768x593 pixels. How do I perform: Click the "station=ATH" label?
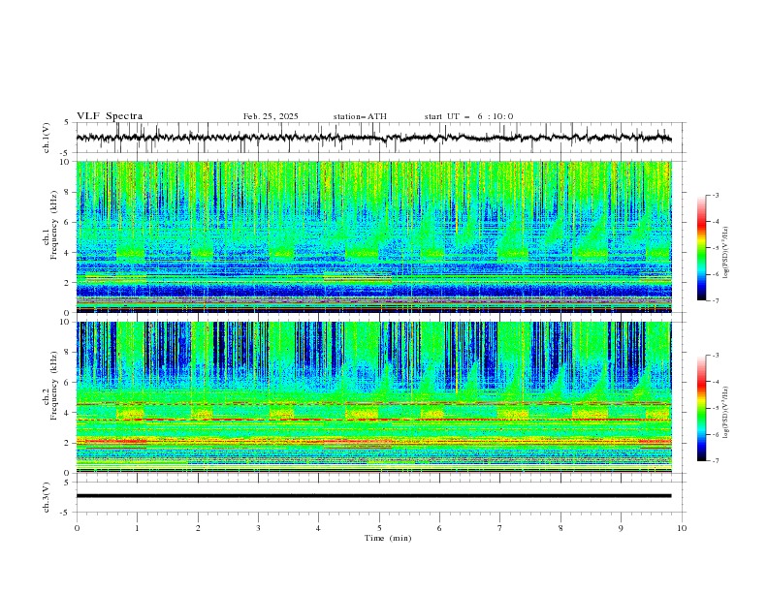tap(360, 116)
